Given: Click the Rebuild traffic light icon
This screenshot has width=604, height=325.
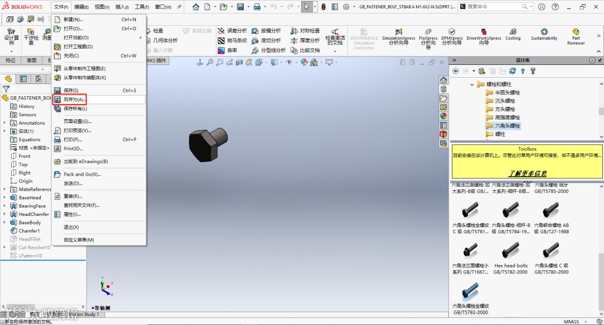Looking at the screenshot, I should click(x=324, y=7).
